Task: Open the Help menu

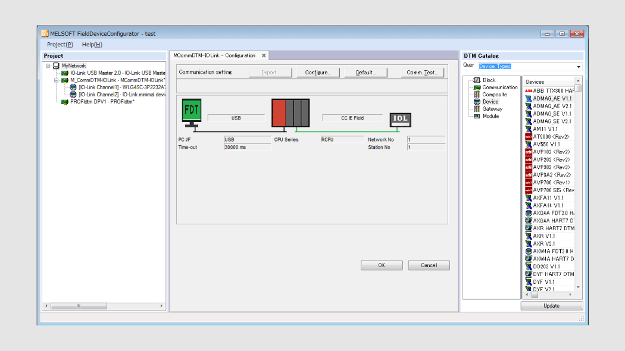Action: 92,45
